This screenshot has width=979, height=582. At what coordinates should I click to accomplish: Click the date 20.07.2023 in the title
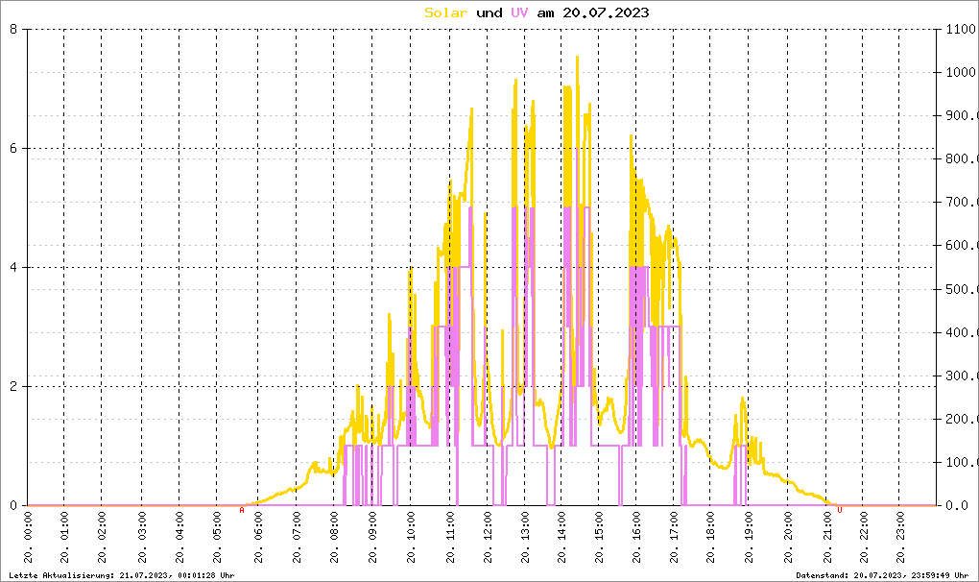click(x=606, y=12)
